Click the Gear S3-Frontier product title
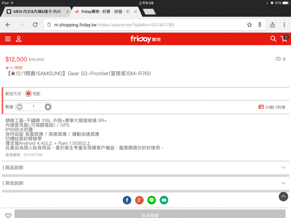The height and width of the screenshot is (218, 291). click(79, 73)
